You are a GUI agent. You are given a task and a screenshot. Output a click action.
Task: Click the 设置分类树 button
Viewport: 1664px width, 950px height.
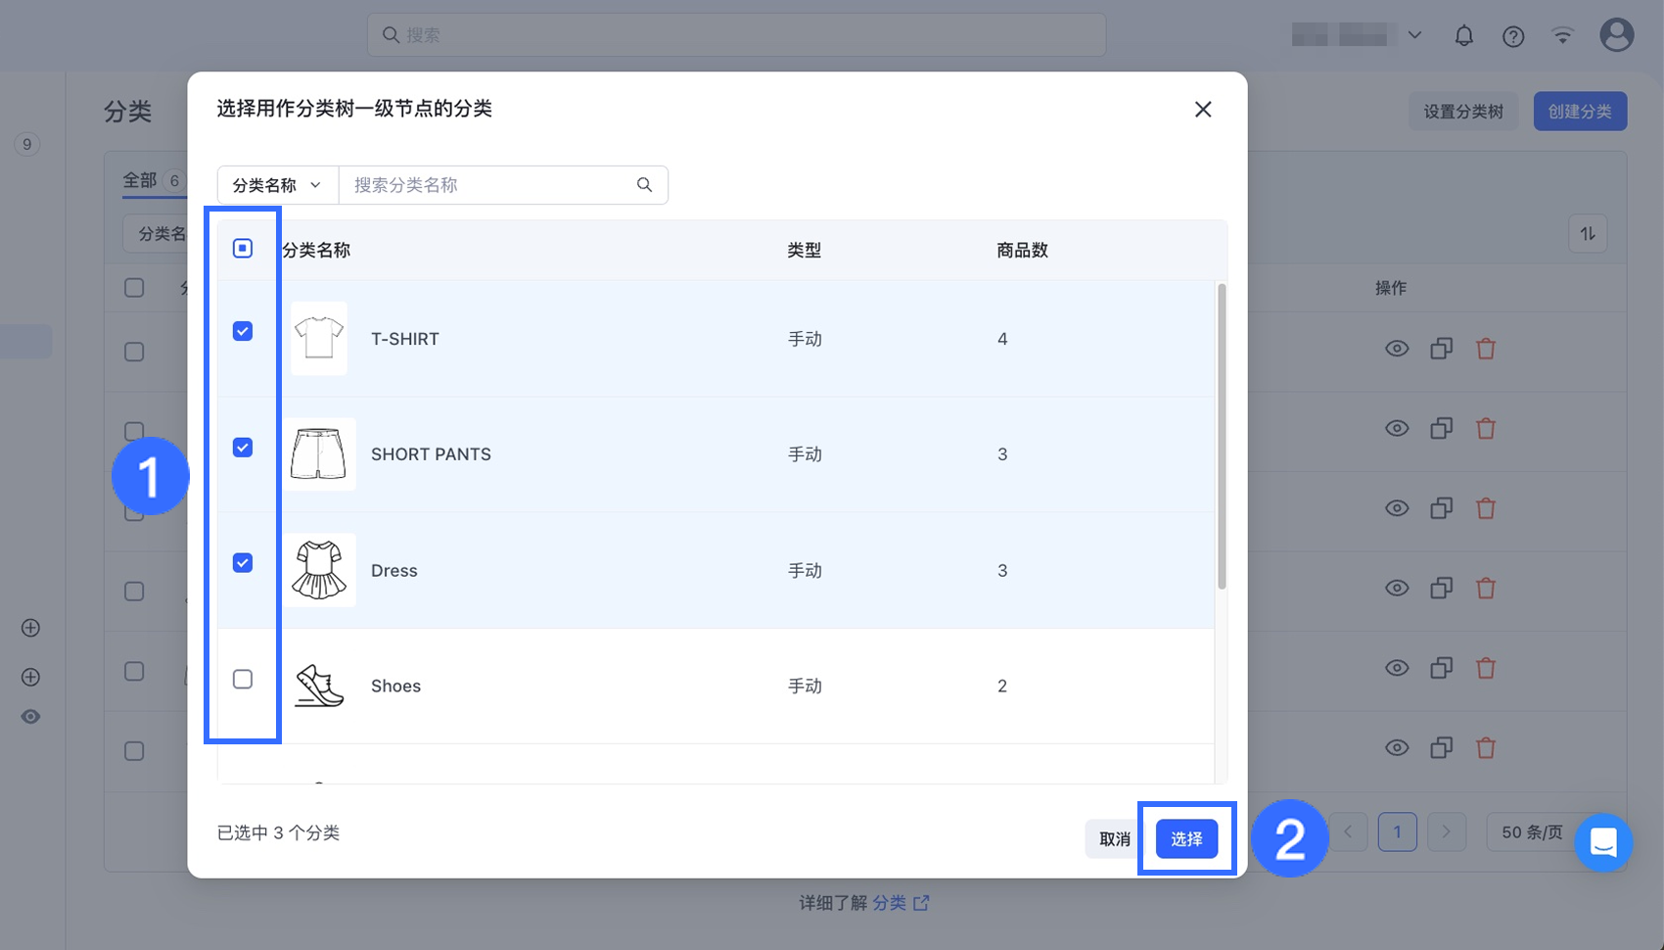click(1463, 112)
